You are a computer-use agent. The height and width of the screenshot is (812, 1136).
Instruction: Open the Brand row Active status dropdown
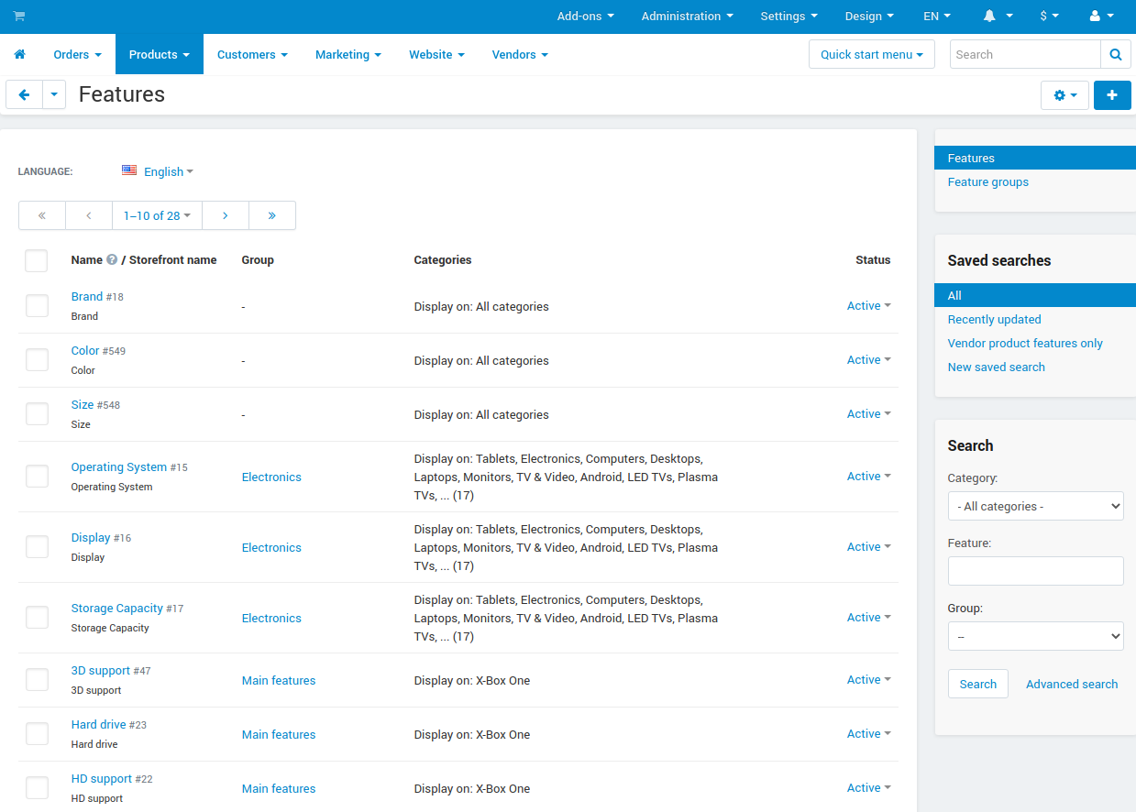868,306
